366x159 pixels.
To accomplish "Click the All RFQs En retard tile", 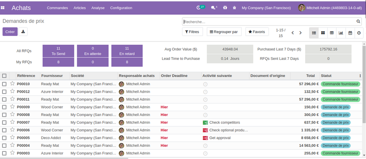I will pyautogui.click(x=127, y=51).
